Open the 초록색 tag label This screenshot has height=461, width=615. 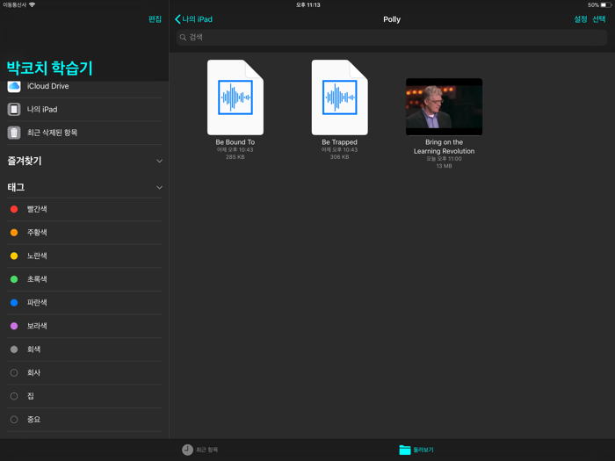[x=37, y=279]
